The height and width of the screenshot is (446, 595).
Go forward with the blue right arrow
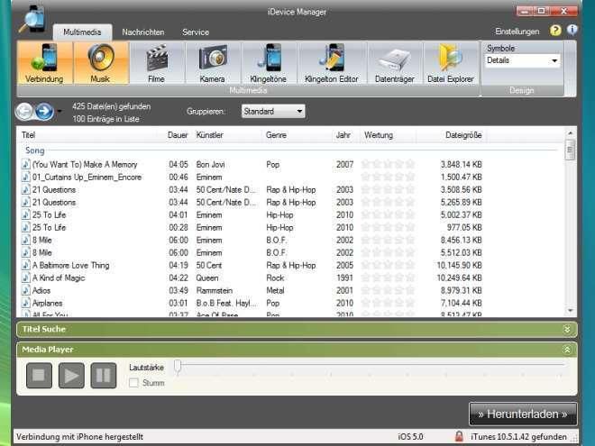click(44, 111)
